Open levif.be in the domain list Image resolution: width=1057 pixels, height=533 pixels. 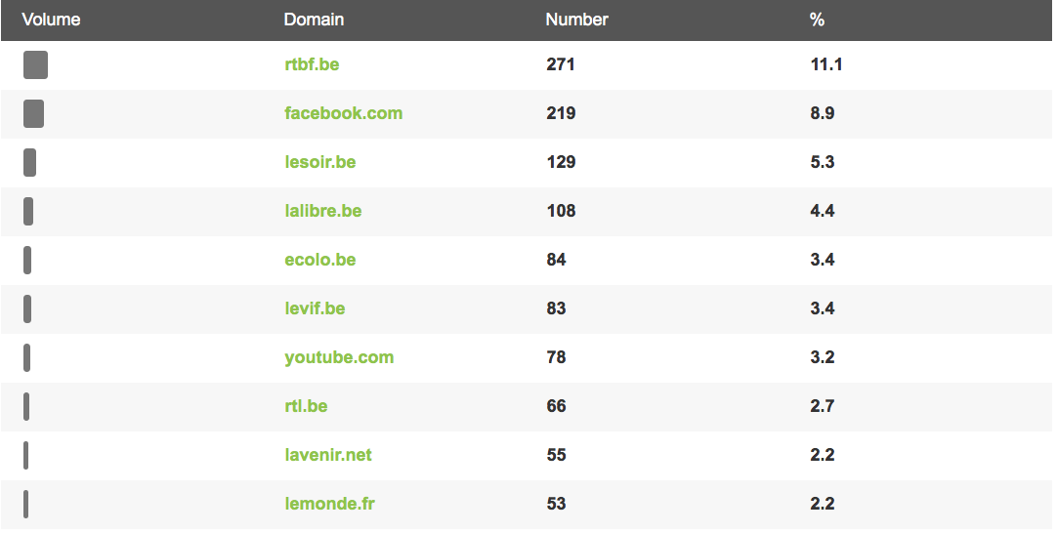point(315,308)
